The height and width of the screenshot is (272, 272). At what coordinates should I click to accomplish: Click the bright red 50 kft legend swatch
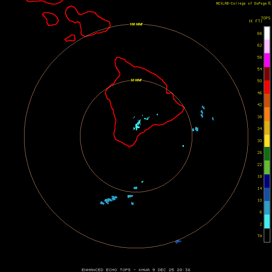[x=267, y=87]
